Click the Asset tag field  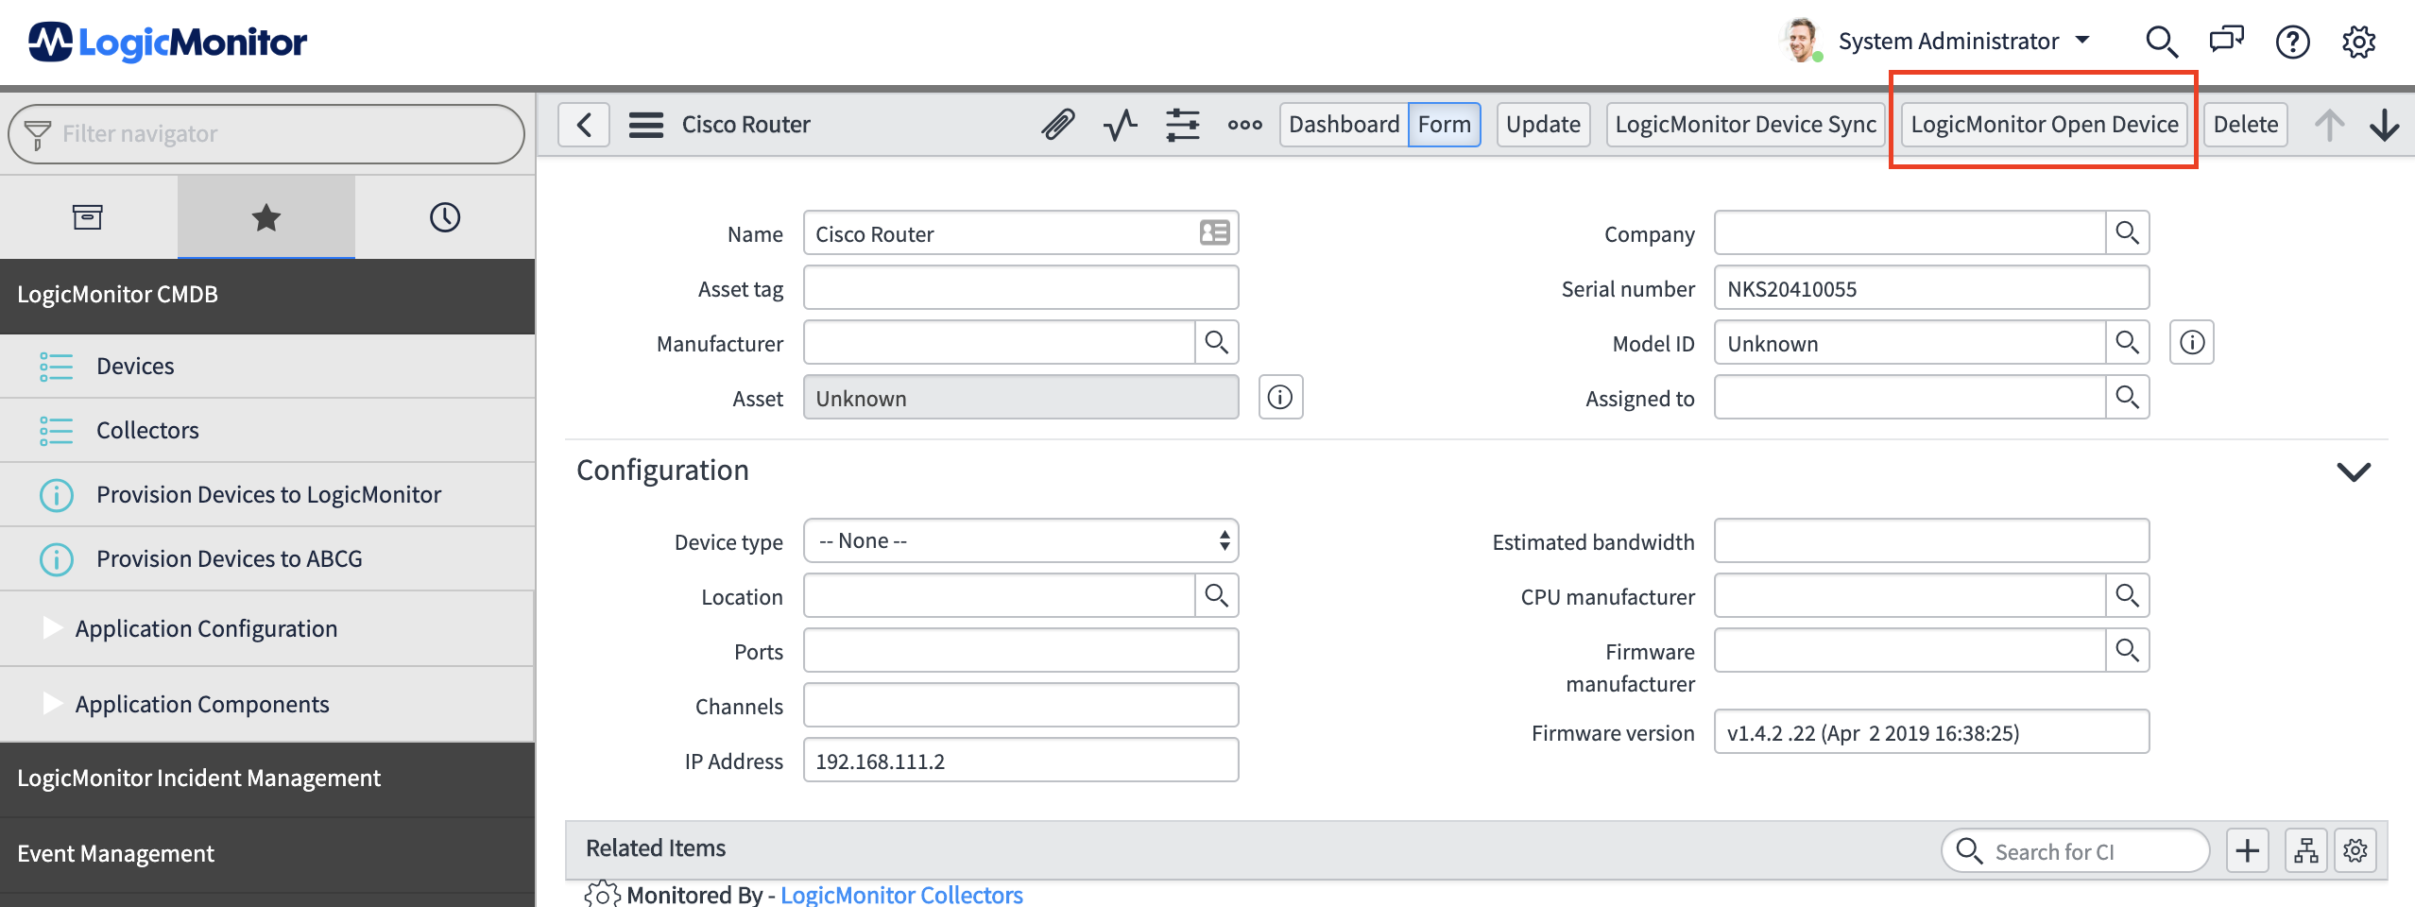pyautogui.click(x=1021, y=288)
